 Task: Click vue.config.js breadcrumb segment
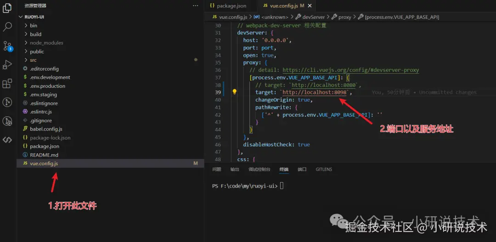[x=232, y=17]
